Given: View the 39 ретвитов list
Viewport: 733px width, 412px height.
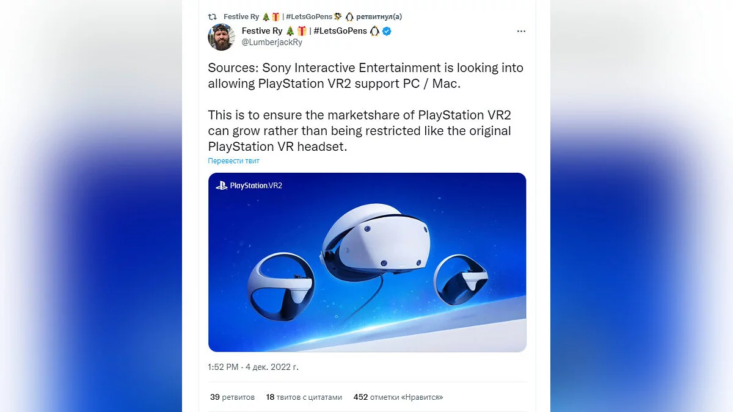Looking at the screenshot, I should tap(232, 397).
